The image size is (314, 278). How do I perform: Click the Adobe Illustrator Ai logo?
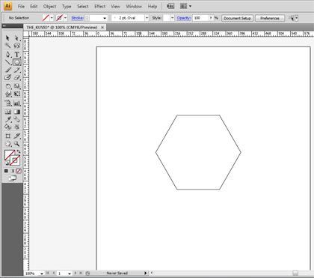coord(7,5)
